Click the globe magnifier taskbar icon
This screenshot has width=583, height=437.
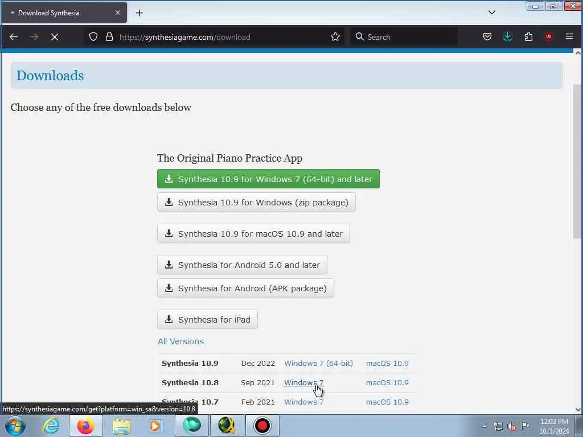[227, 426]
